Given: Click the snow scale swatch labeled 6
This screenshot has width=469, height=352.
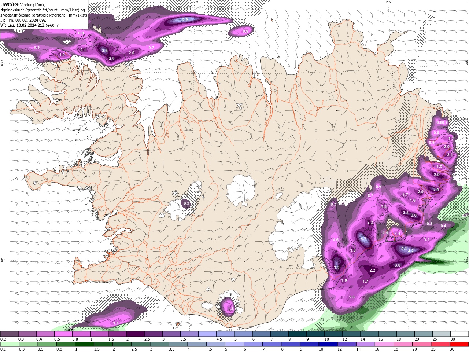Looking at the screenshot, I should [261, 334].
